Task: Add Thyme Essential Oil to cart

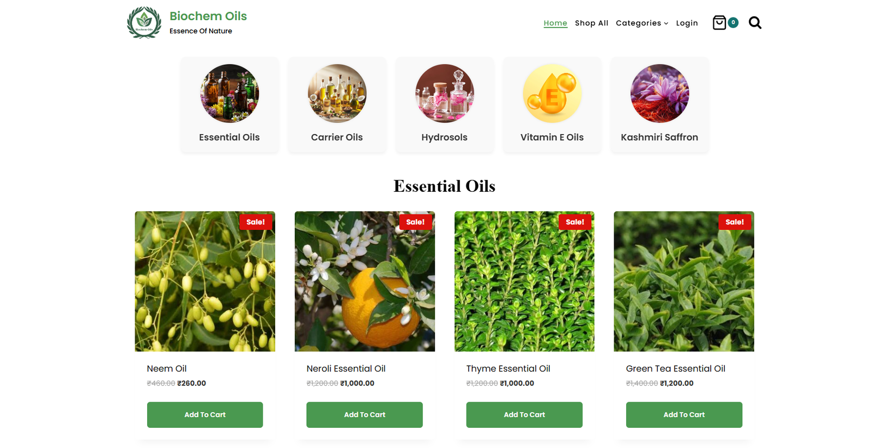Action: (x=524, y=415)
